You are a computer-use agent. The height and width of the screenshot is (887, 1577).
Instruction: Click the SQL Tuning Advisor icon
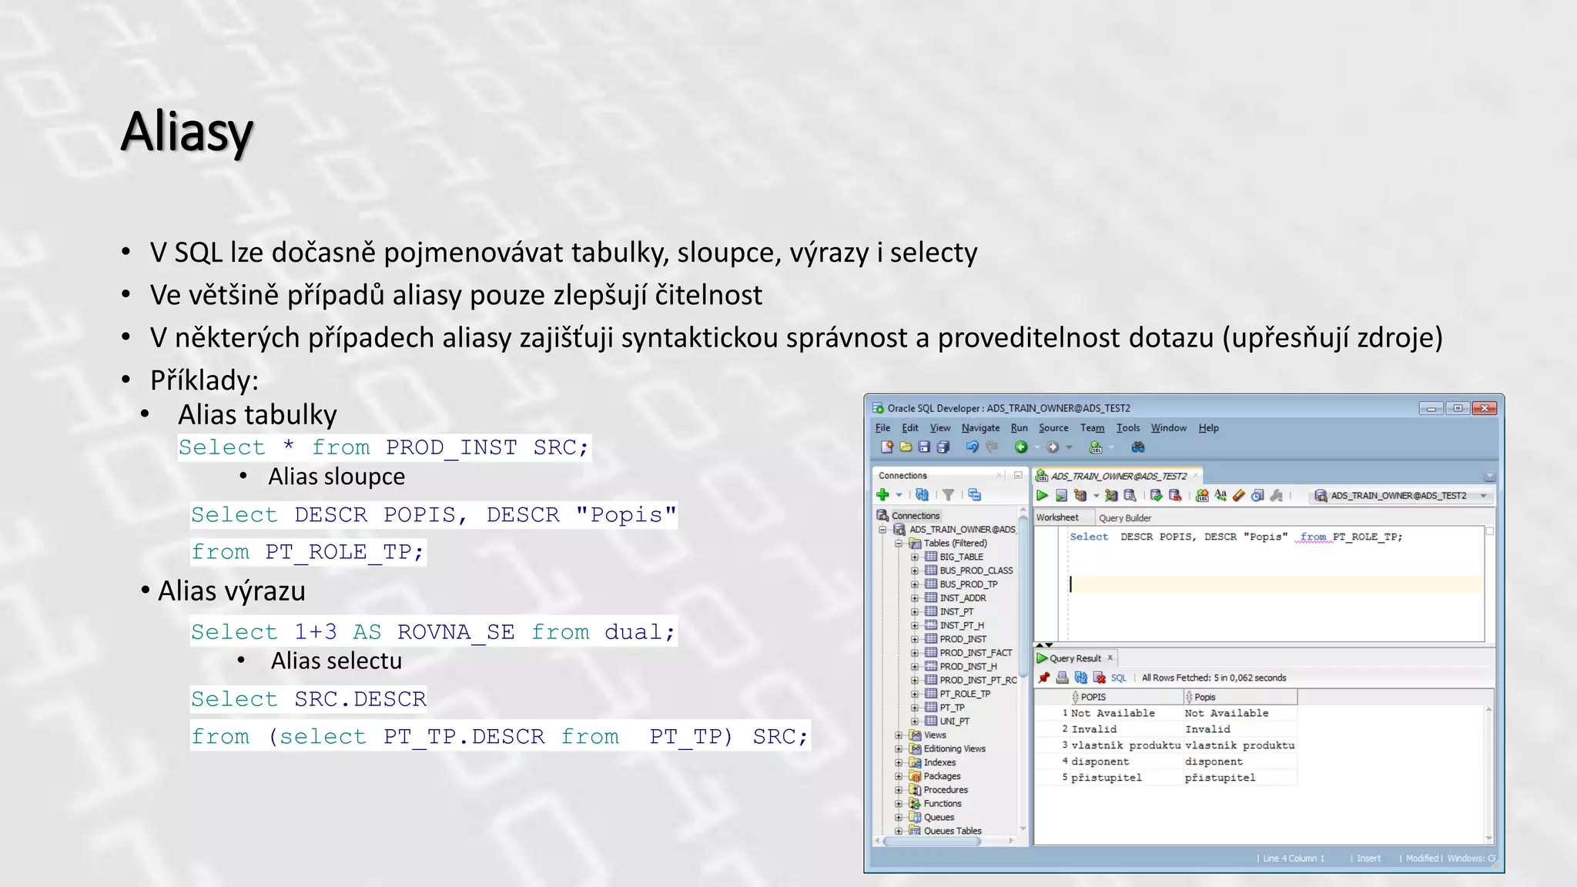pos(1130,496)
